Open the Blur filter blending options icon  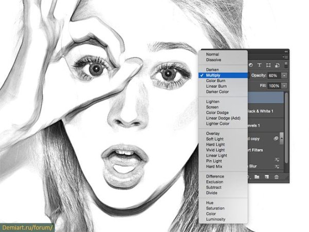[278, 166]
